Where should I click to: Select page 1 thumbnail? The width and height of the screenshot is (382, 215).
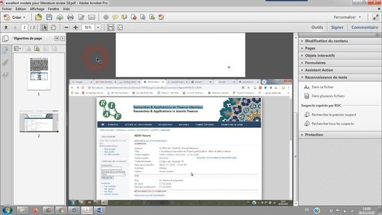coord(39,73)
